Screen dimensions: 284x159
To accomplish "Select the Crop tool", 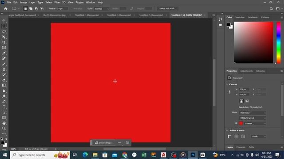I will 4,42.
